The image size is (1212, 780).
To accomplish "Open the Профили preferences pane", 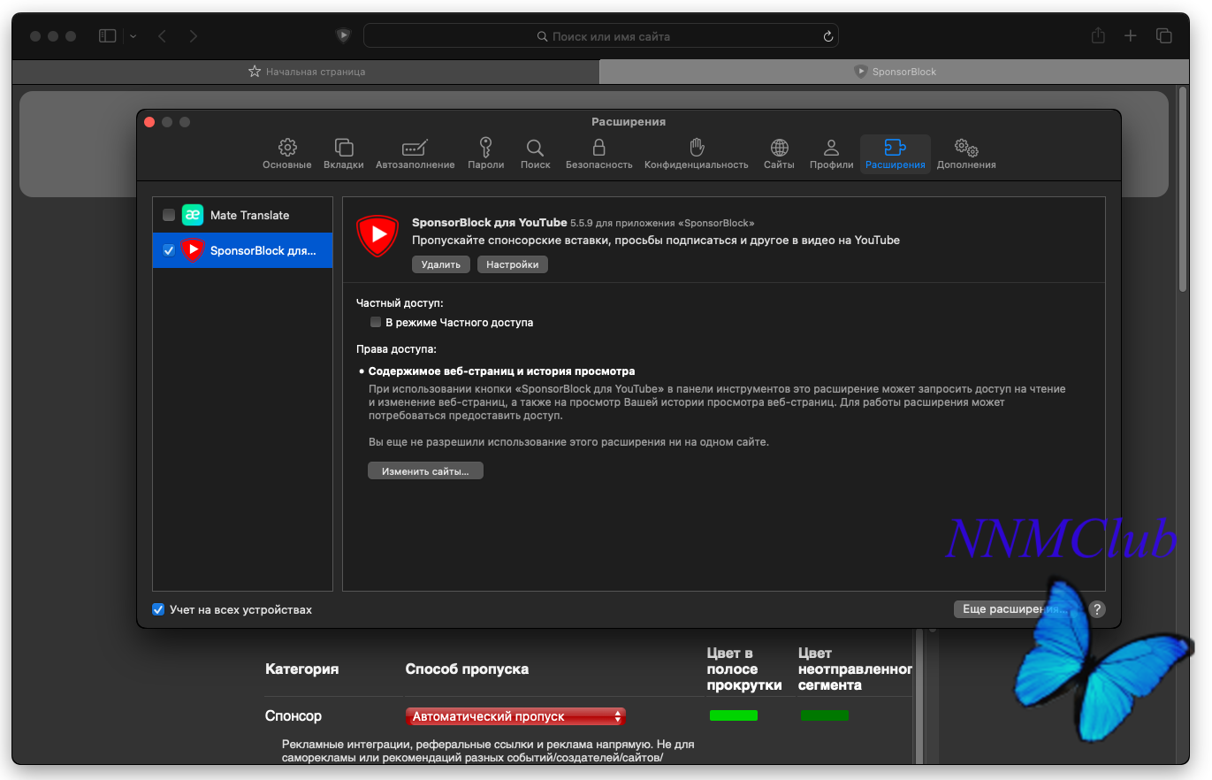I will coord(831,154).
